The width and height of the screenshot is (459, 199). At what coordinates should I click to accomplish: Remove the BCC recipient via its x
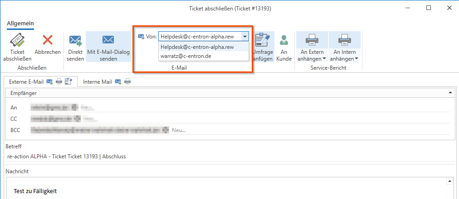[166, 130]
